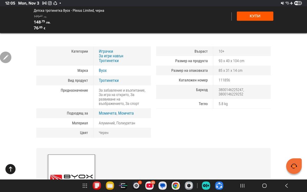This screenshot has width=307, height=192.
Task: Open the blue Messages app
Action: click(x=162, y=186)
